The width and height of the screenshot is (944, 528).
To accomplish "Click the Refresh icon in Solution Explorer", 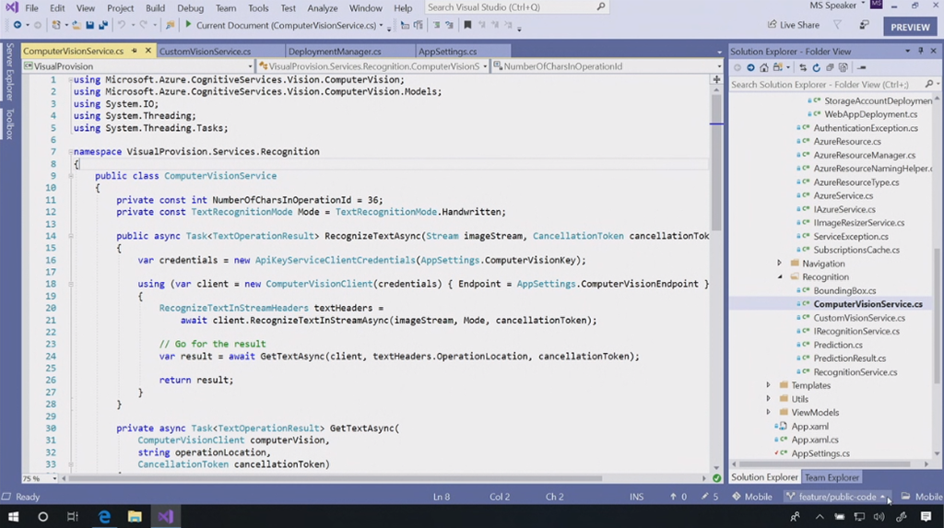I will click(x=817, y=67).
